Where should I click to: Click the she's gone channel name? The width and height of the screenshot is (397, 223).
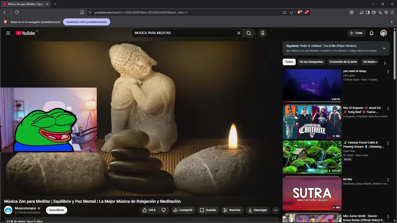[349, 76]
